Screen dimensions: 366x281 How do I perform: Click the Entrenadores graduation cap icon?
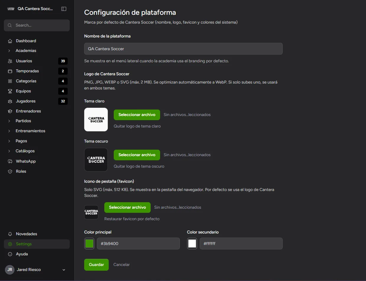click(10, 111)
